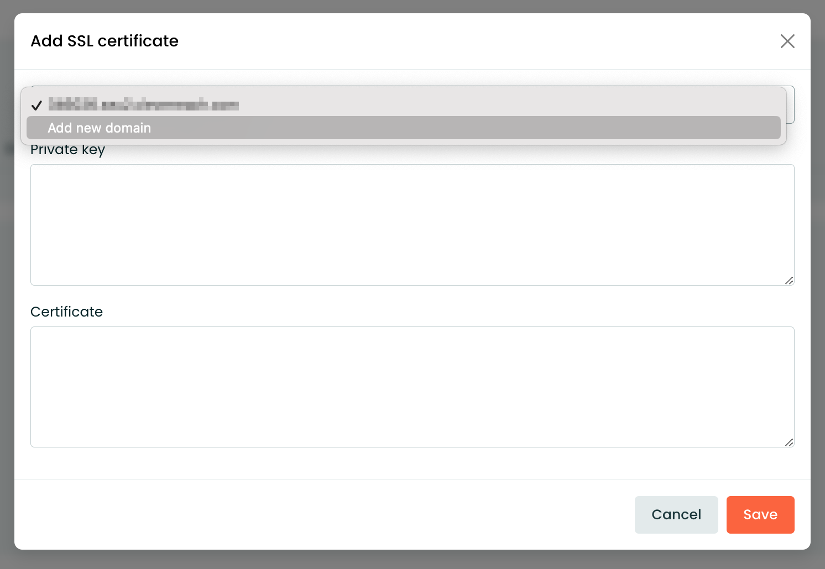Click the Private key field resize handle
825x569 pixels.
coord(789,281)
